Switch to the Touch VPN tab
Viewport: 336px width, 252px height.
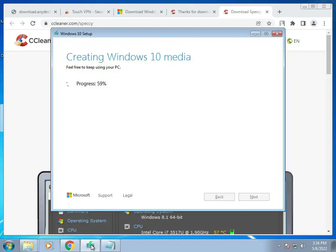click(87, 12)
